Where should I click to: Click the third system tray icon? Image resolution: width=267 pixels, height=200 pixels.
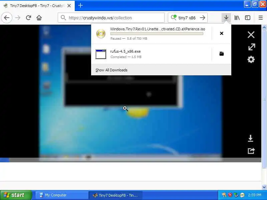236,195
